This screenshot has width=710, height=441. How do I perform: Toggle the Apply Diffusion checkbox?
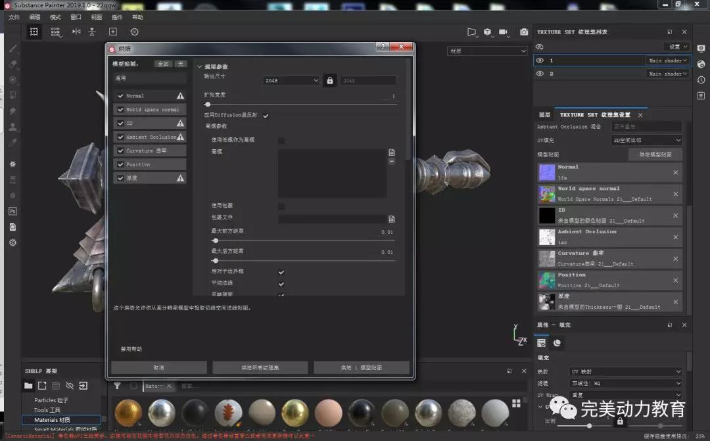(266, 116)
